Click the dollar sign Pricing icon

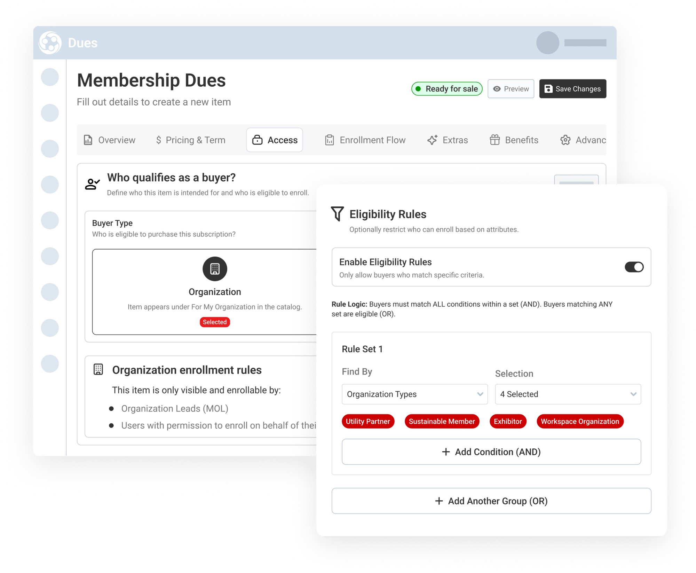point(158,140)
